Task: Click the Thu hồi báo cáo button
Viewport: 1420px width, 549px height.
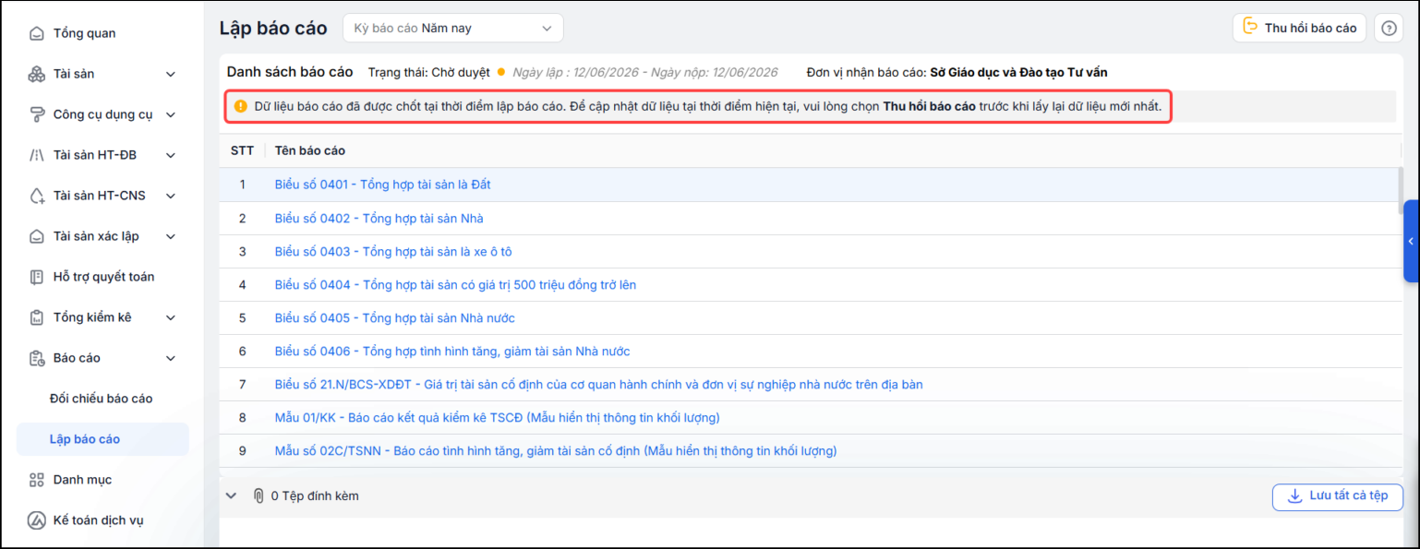Action: (x=1299, y=28)
